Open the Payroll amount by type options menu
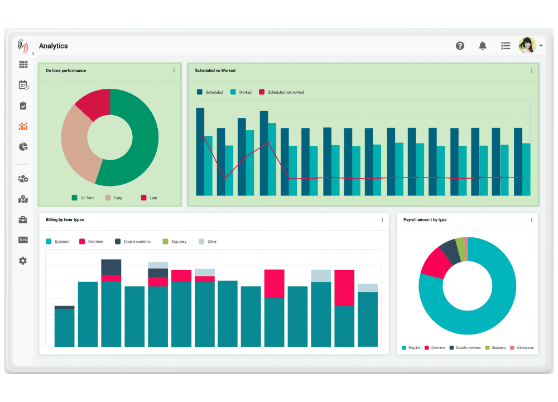Viewport: 558px width, 402px height. [531, 220]
